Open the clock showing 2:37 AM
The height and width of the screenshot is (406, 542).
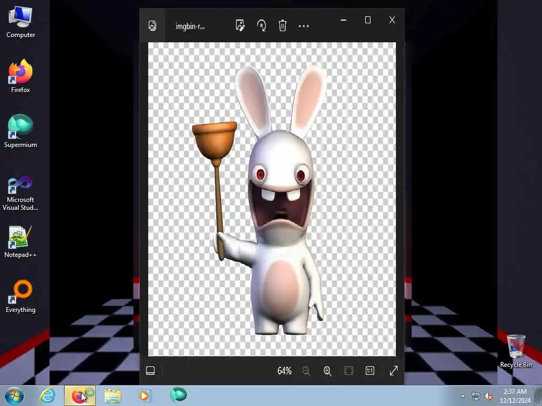(515, 396)
